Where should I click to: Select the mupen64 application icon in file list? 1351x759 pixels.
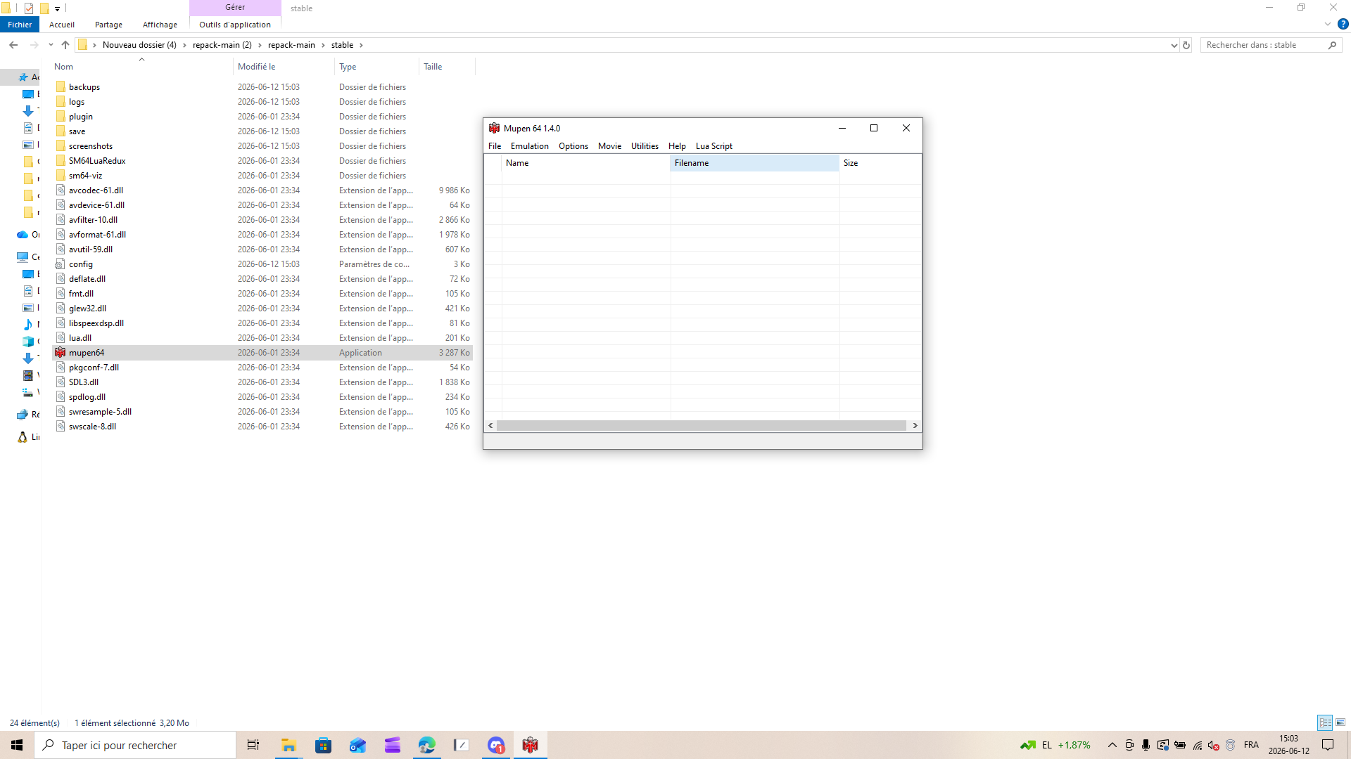coord(61,353)
